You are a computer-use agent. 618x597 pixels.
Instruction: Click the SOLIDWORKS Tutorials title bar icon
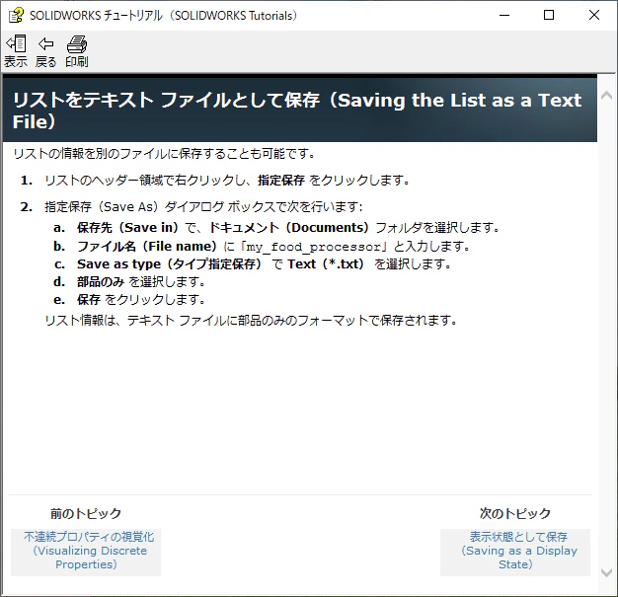[x=16, y=16]
